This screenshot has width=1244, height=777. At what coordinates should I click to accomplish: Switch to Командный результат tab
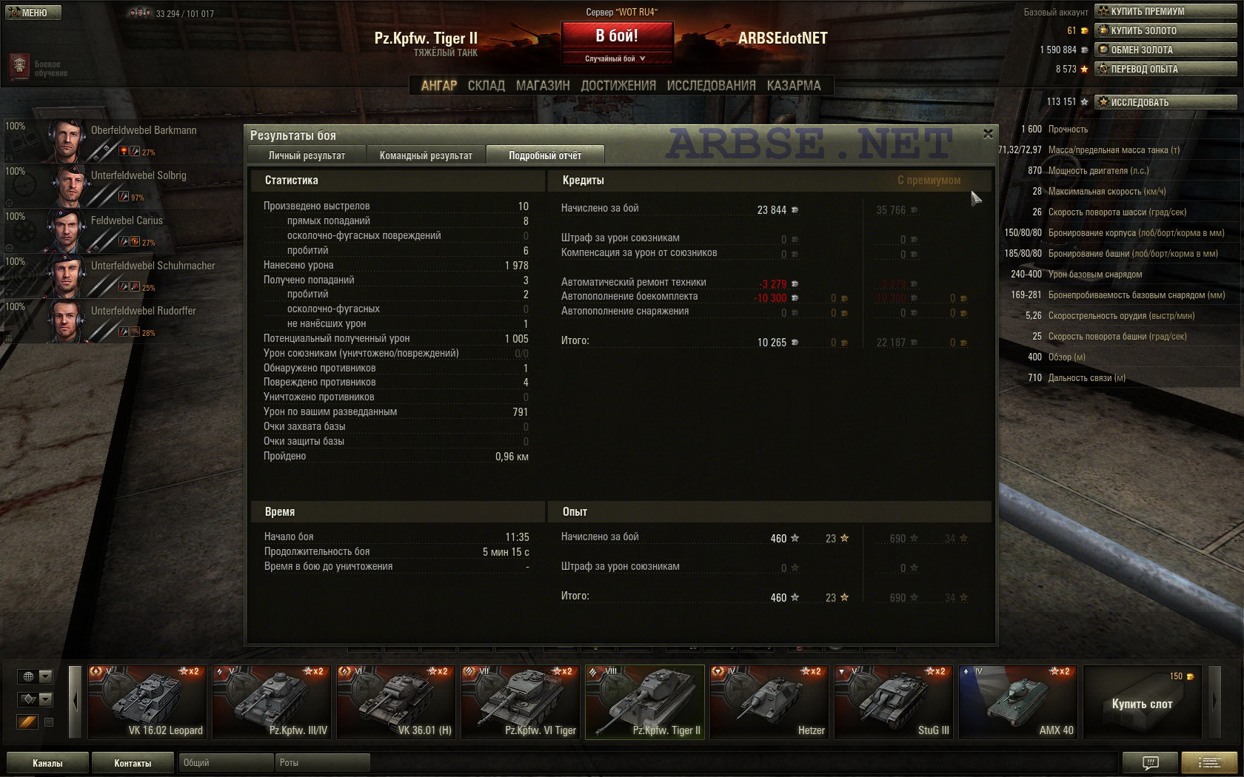[426, 155]
